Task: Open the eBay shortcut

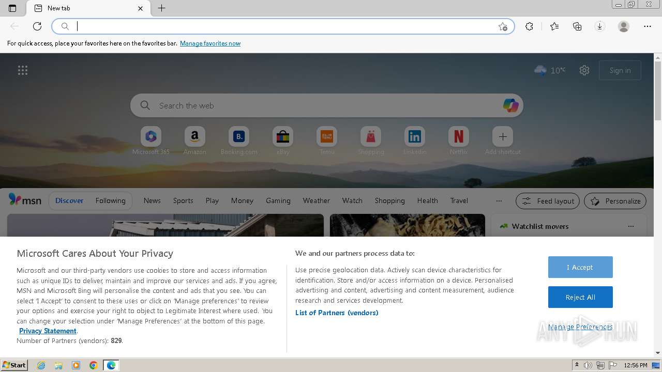Action: click(283, 141)
